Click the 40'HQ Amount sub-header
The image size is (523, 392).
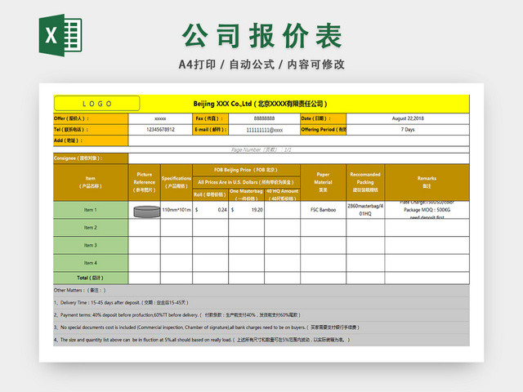(282, 194)
